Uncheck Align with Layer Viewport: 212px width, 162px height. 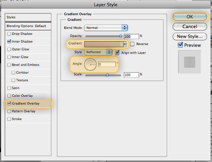(x=117, y=52)
